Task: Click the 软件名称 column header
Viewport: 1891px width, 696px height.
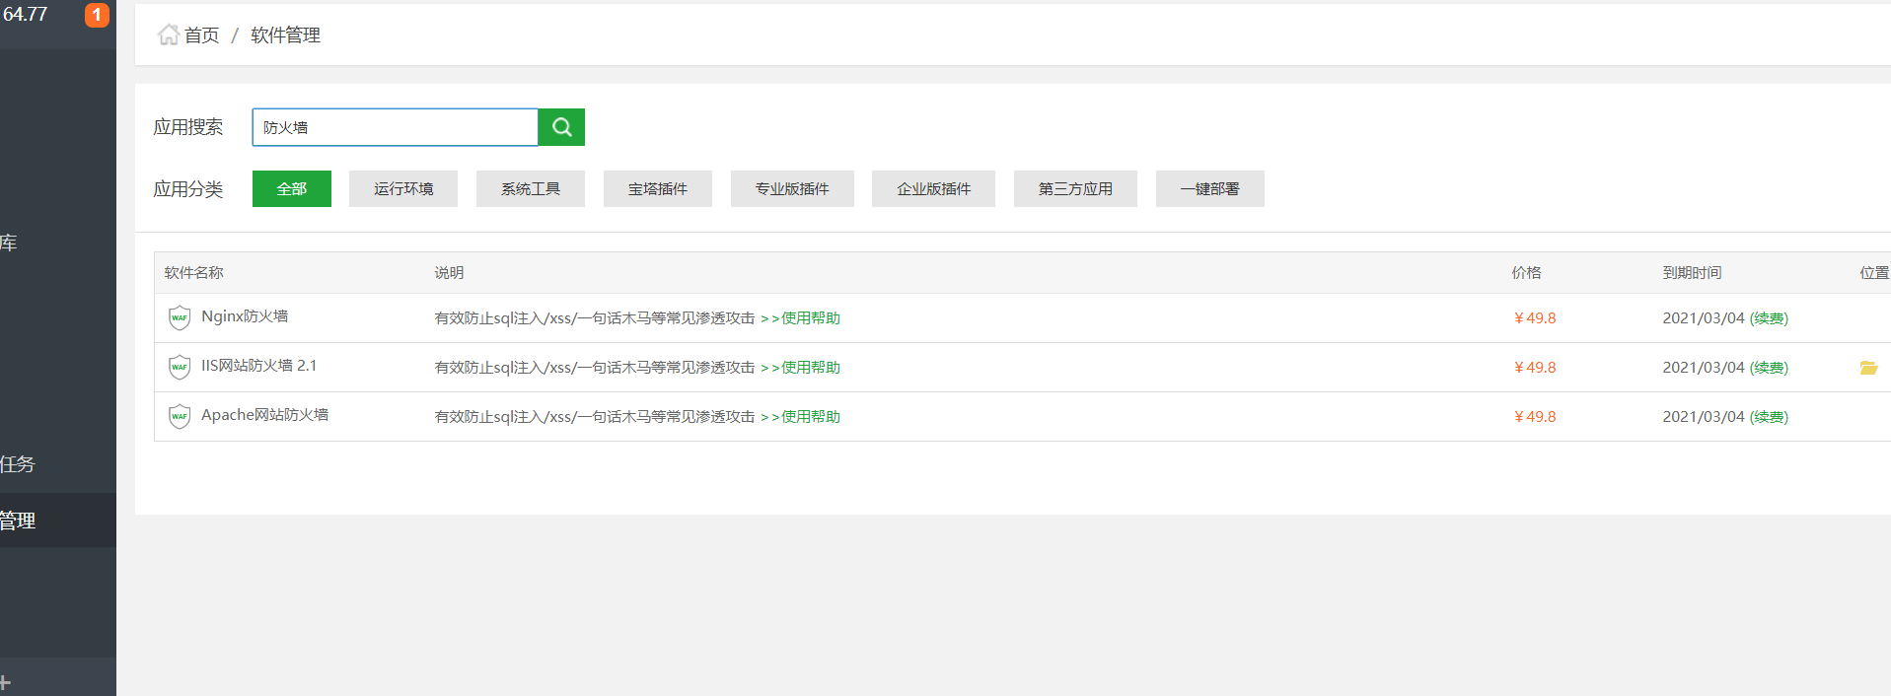Action: point(194,273)
